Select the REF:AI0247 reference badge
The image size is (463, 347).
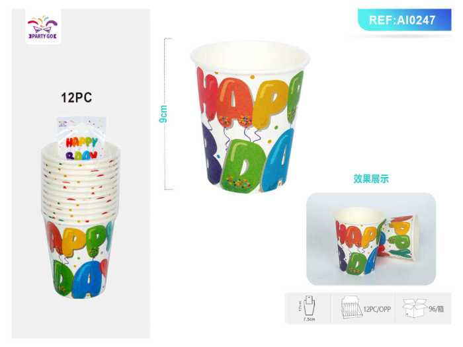[x=405, y=20]
